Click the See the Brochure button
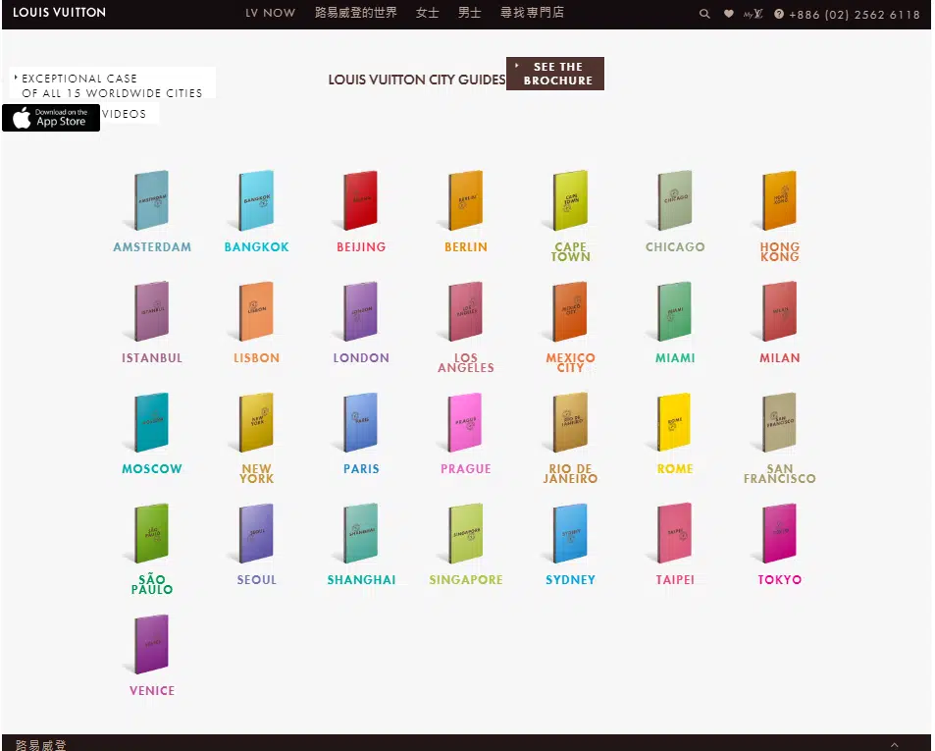 pos(554,74)
